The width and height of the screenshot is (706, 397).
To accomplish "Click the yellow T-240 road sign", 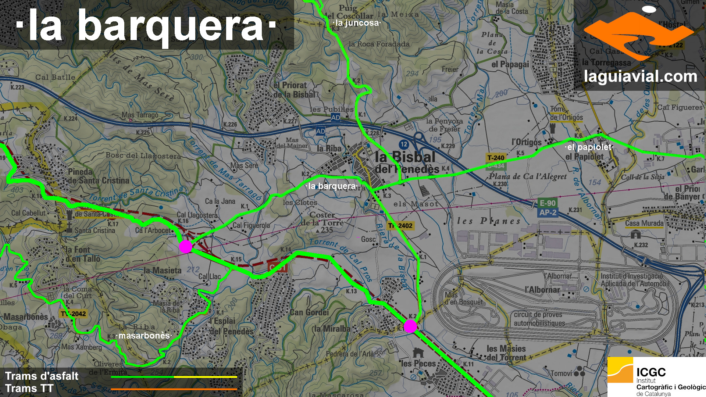I will (x=496, y=158).
